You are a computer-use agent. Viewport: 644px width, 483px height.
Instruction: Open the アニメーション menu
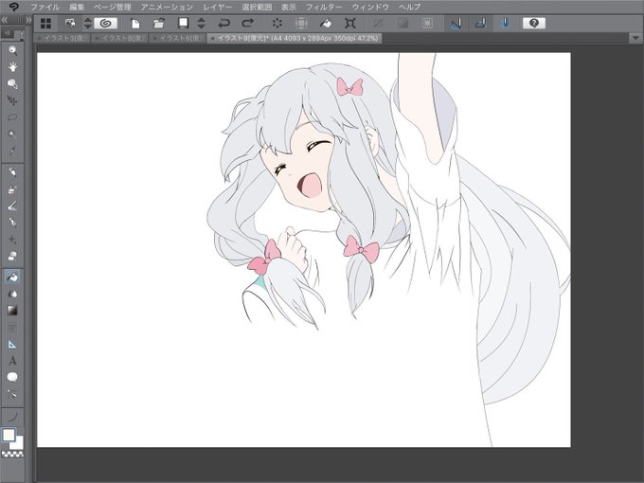(x=167, y=7)
